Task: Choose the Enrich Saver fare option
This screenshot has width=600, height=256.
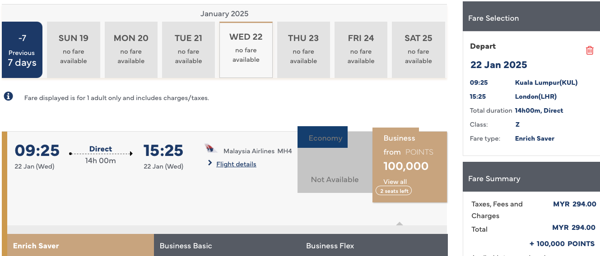Action: point(80,245)
